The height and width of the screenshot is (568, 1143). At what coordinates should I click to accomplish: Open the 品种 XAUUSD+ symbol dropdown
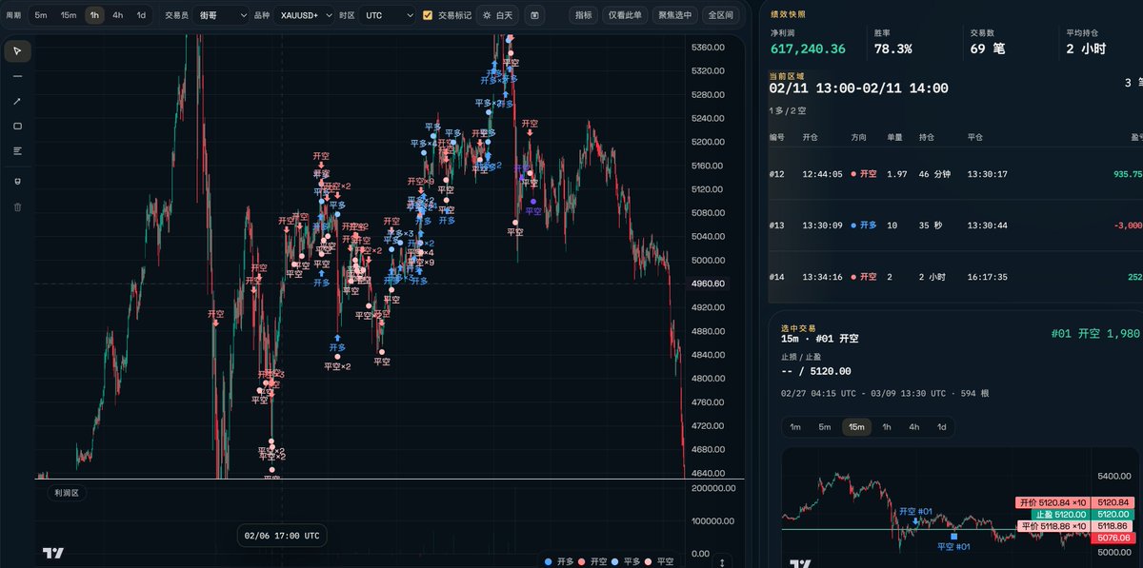(304, 15)
